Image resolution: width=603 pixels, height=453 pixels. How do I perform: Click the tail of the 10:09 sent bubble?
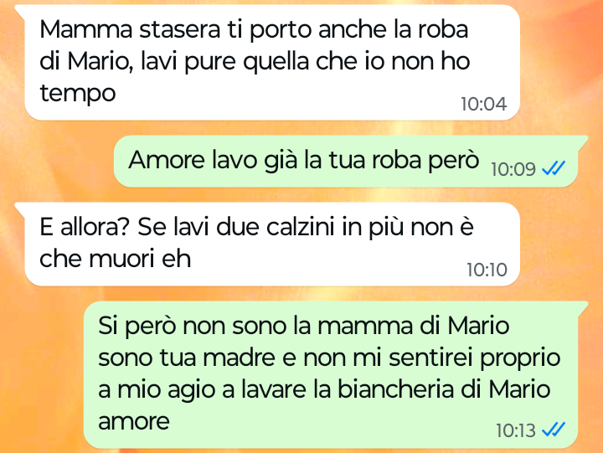[x=582, y=142]
